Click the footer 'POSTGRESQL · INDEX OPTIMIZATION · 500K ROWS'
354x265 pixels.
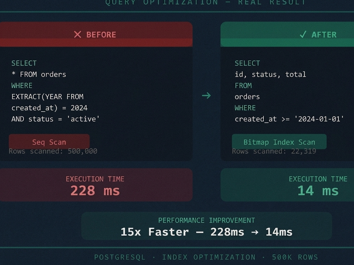206,257
